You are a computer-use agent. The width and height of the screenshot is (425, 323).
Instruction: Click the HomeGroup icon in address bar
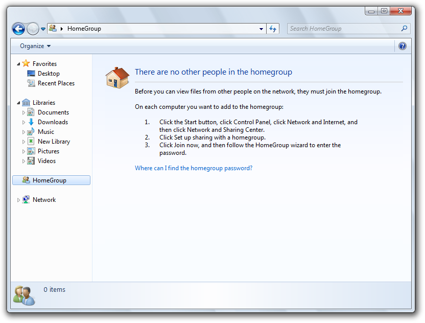click(53, 28)
